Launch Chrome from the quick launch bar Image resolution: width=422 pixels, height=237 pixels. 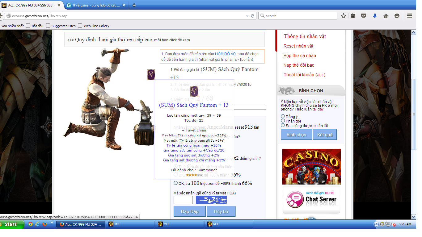(30, 224)
